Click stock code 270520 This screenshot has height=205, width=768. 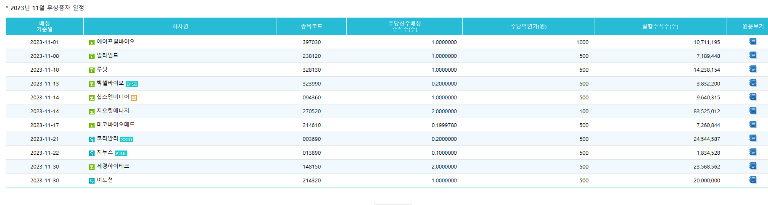(x=311, y=112)
